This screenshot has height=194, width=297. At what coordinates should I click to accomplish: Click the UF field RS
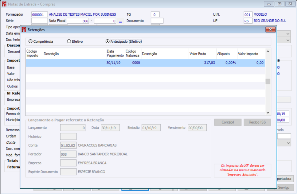point(248,21)
